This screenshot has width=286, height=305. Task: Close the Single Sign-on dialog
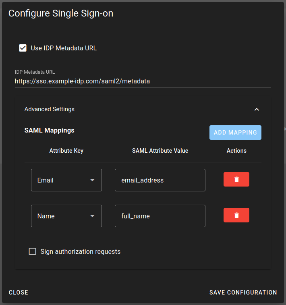coord(19,293)
